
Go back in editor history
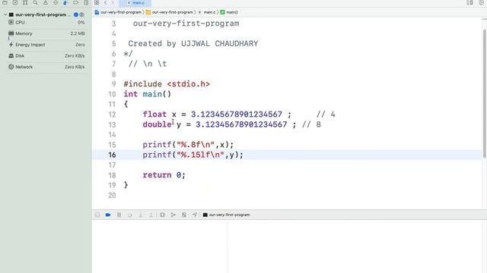click(105, 2)
